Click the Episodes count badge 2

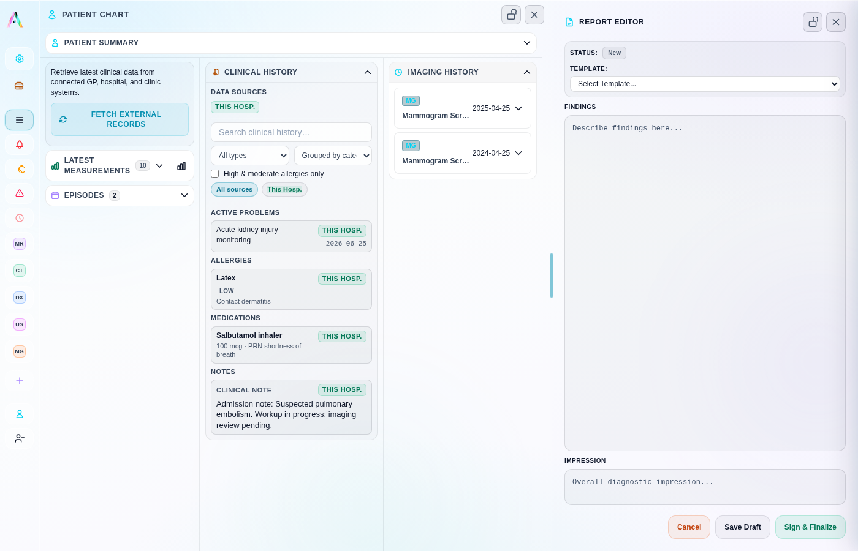[x=115, y=195]
